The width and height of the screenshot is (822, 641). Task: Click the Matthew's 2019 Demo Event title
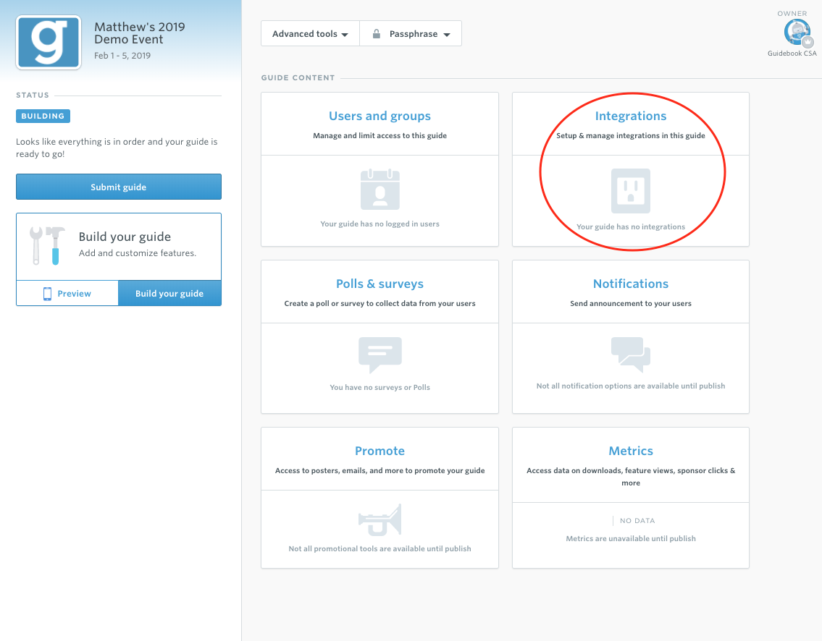pos(140,33)
